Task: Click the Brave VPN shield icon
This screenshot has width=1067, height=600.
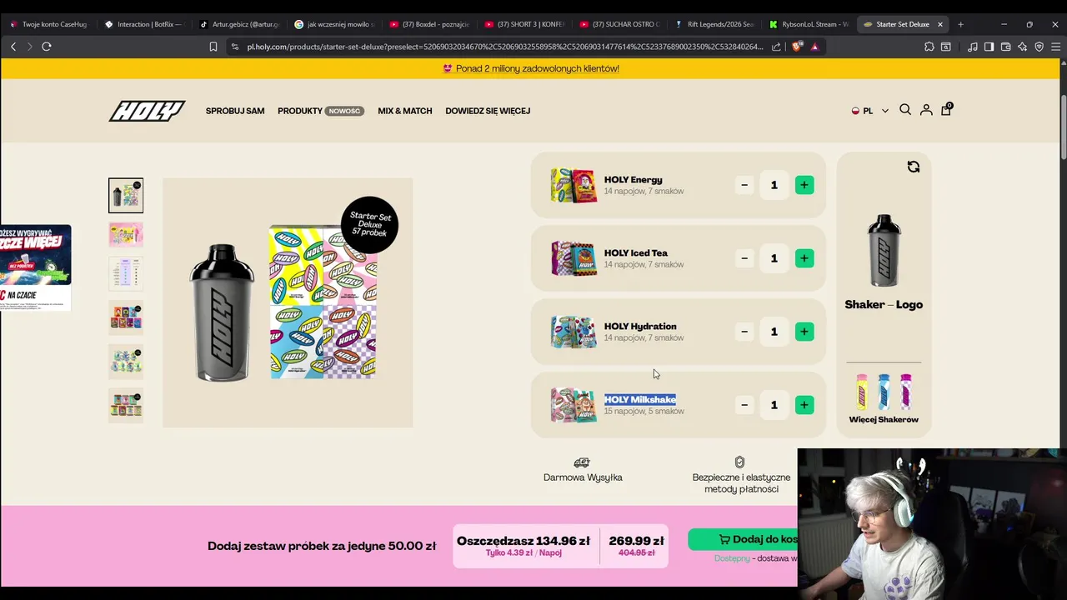Action: pyautogui.click(x=1039, y=47)
